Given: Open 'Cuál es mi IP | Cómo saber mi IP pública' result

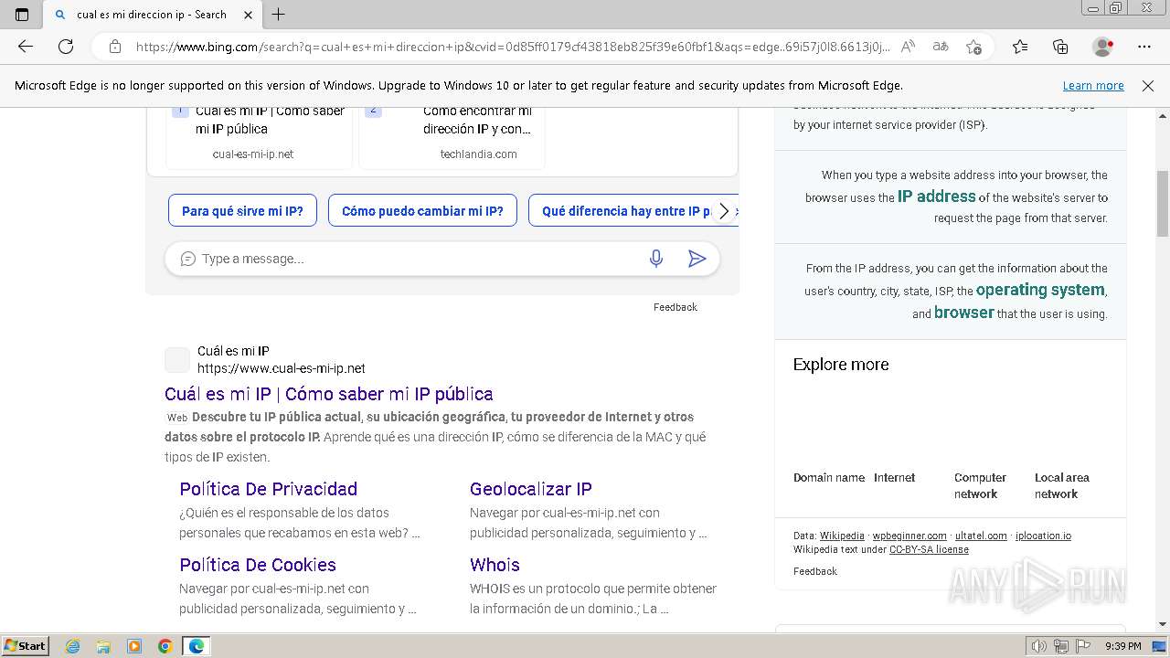Looking at the screenshot, I should click(329, 394).
